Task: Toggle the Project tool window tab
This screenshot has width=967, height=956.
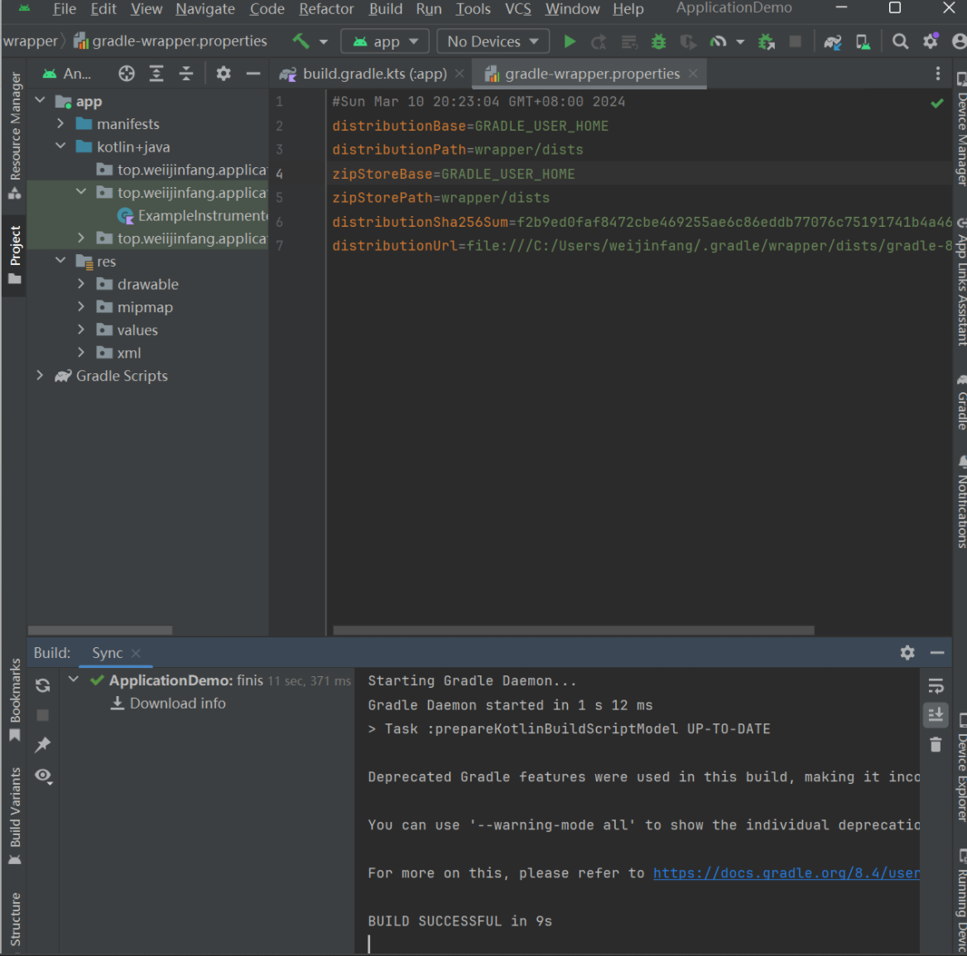Action: pos(14,255)
